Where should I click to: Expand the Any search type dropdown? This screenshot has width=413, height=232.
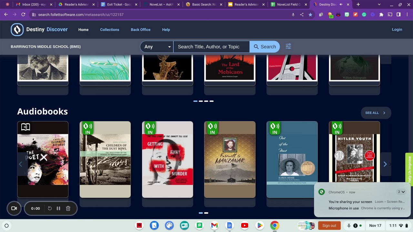coord(157,47)
